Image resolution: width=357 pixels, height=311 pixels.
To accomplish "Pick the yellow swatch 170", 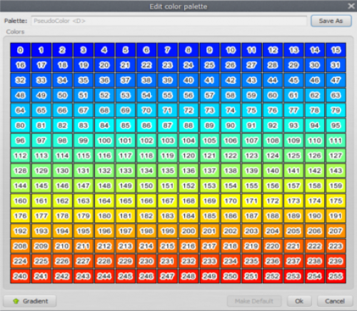I will tap(231, 201).
